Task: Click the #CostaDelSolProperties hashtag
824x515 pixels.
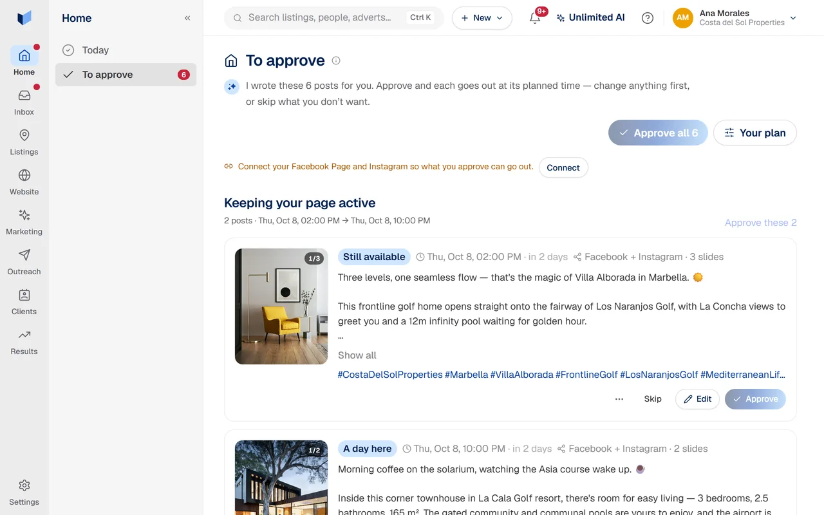Action: (x=390, y=375)
